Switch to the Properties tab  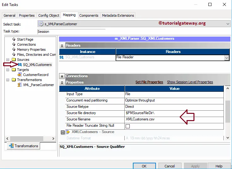tap(27, 15)
